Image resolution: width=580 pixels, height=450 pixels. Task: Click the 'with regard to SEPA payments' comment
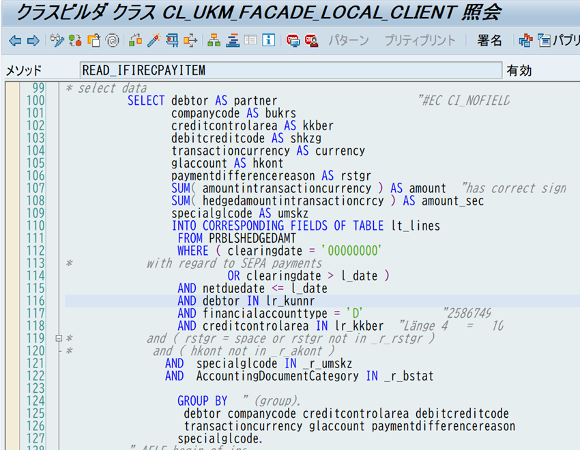234,263
